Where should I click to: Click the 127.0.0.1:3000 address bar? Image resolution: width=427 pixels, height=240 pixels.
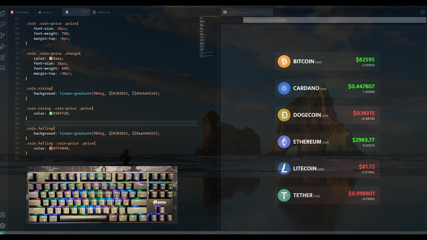point(335,20)
